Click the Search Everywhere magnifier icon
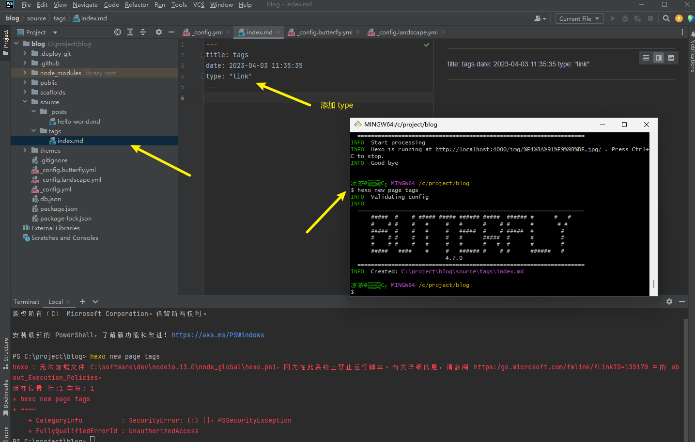Image resolution: width=695 pixels, height=442 pixels. coord(666,18)
